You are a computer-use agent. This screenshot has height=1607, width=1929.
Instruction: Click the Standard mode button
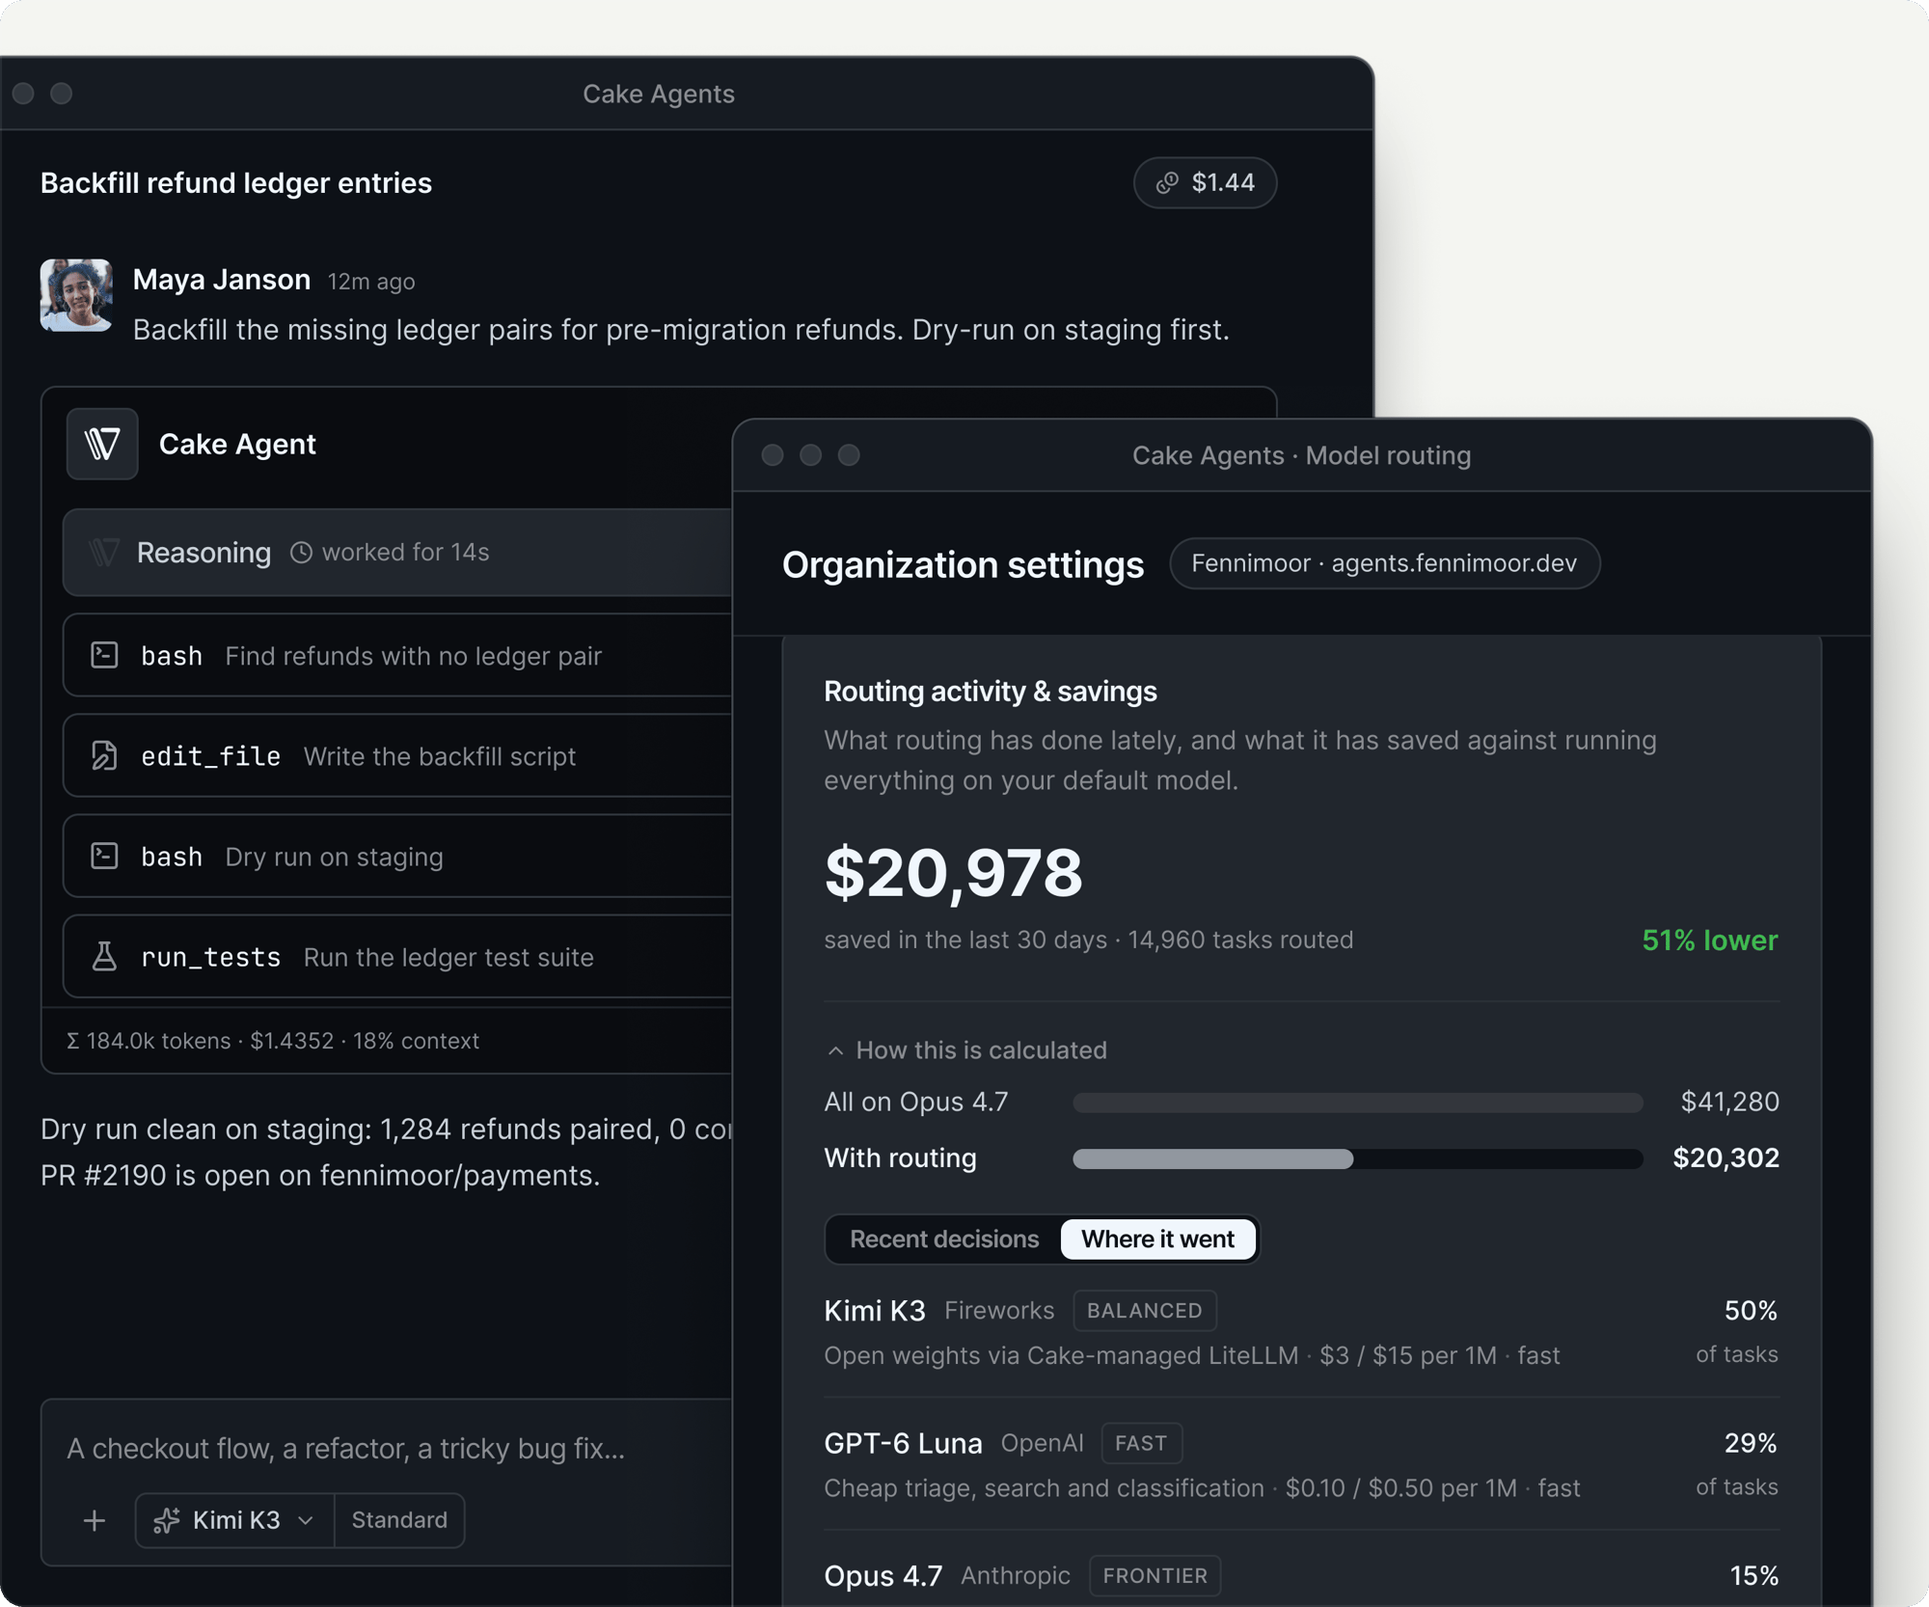point(399,1520)
